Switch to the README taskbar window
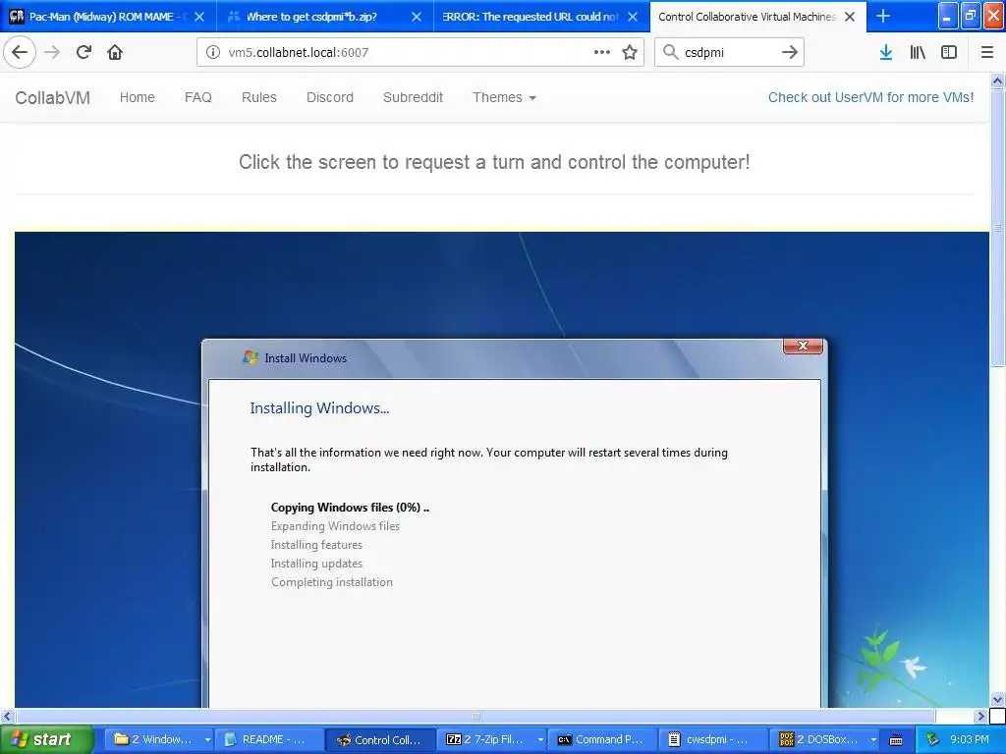The image size is (1006, 754). pos(267,739)
